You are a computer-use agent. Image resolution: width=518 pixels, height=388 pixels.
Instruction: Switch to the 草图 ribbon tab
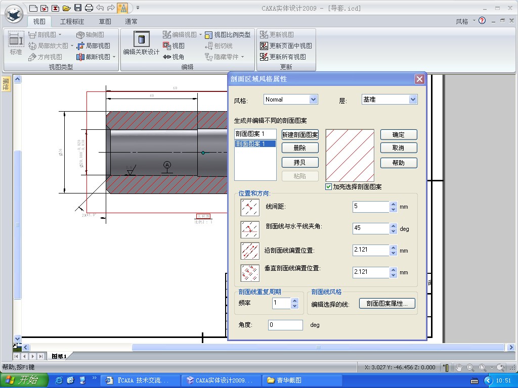click(x=105, y=21)
